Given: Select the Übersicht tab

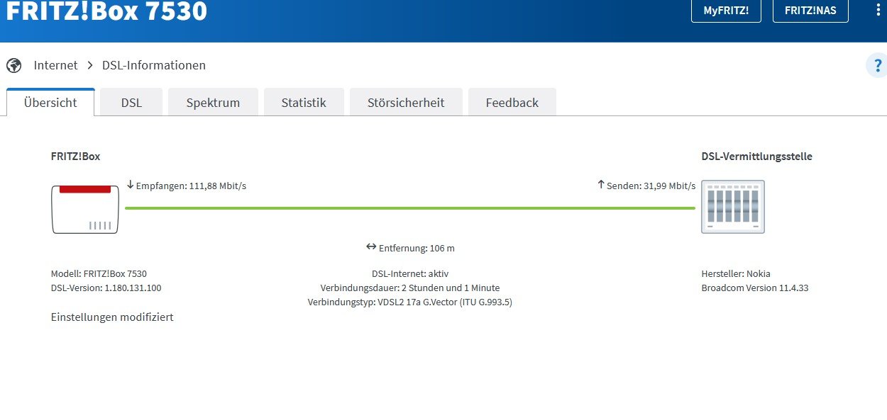Looking at the screenshot, I should click(50, 102).
